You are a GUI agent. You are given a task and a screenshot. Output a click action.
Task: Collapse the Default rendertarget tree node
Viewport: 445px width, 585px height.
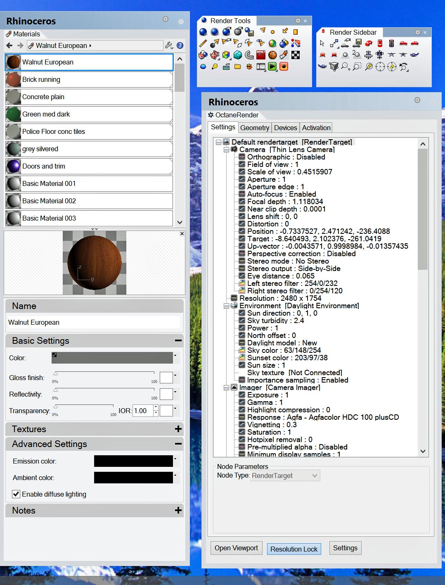(x=218, y=142)
